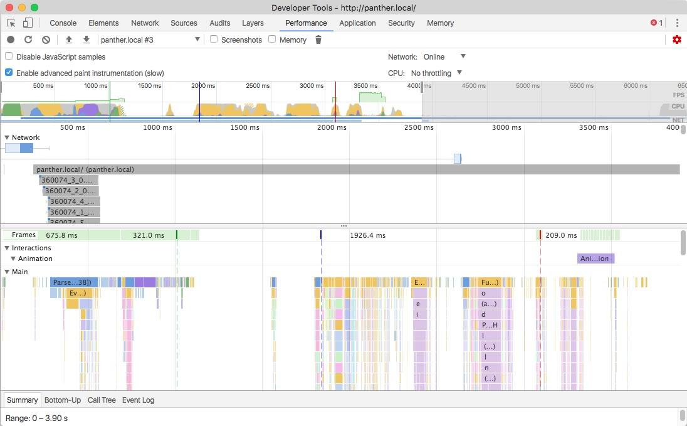The image size is (687, 426).
Task: Select the 321.0 ms frame
Action: (x=149, y=235)
